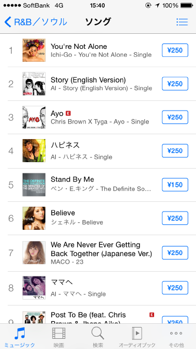Buy Stand By Me for ¥150
Screen dimensions: 196x349
[x=175, y=185]
